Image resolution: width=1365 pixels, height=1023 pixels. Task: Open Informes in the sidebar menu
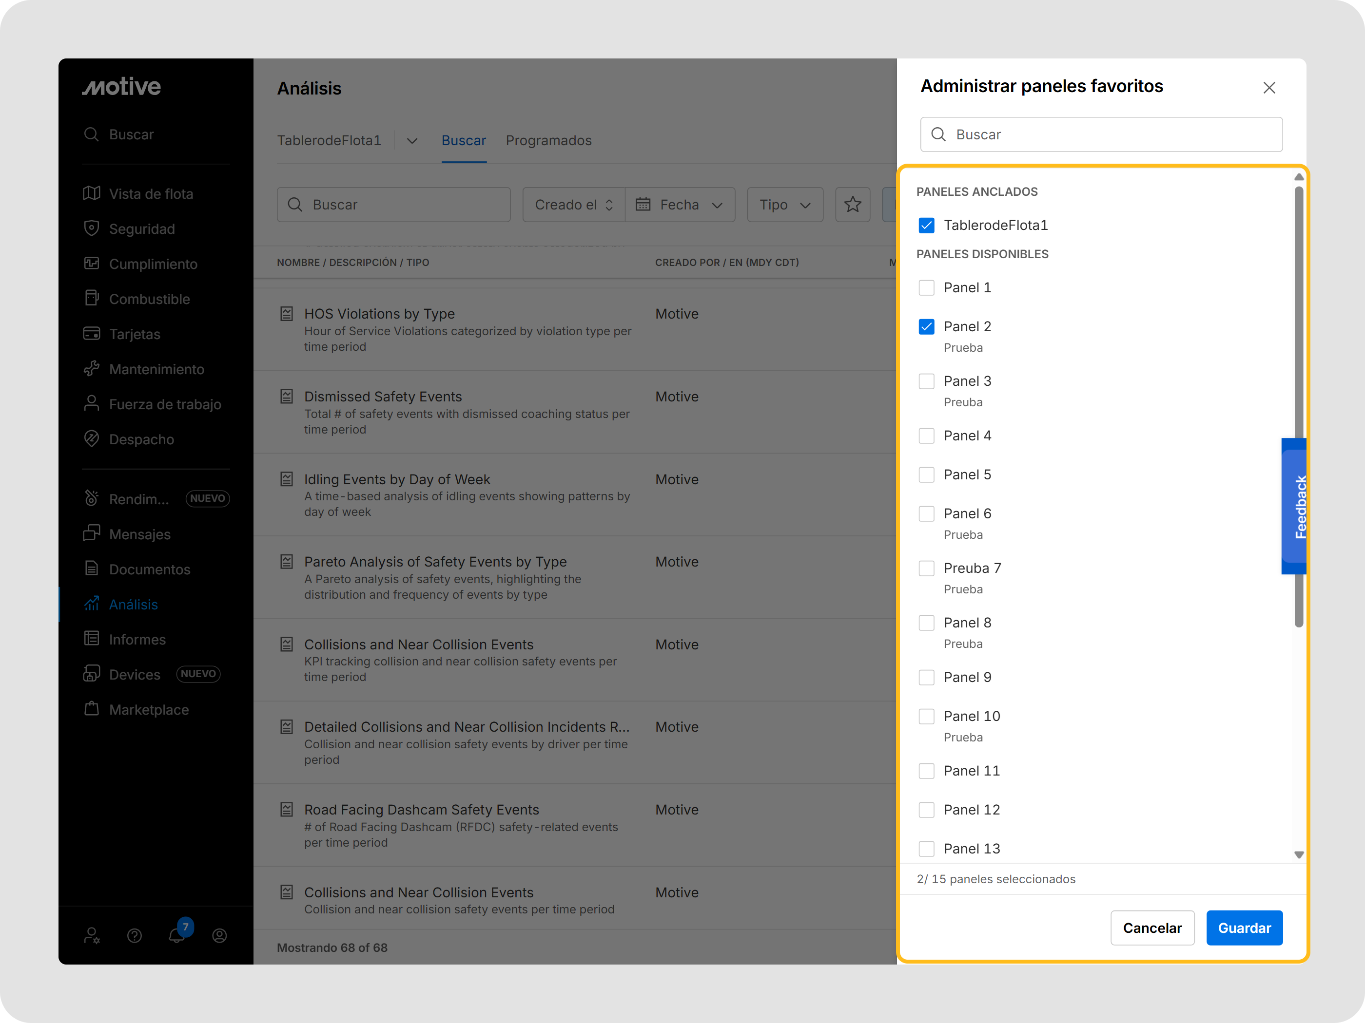(x=137, y=640)
